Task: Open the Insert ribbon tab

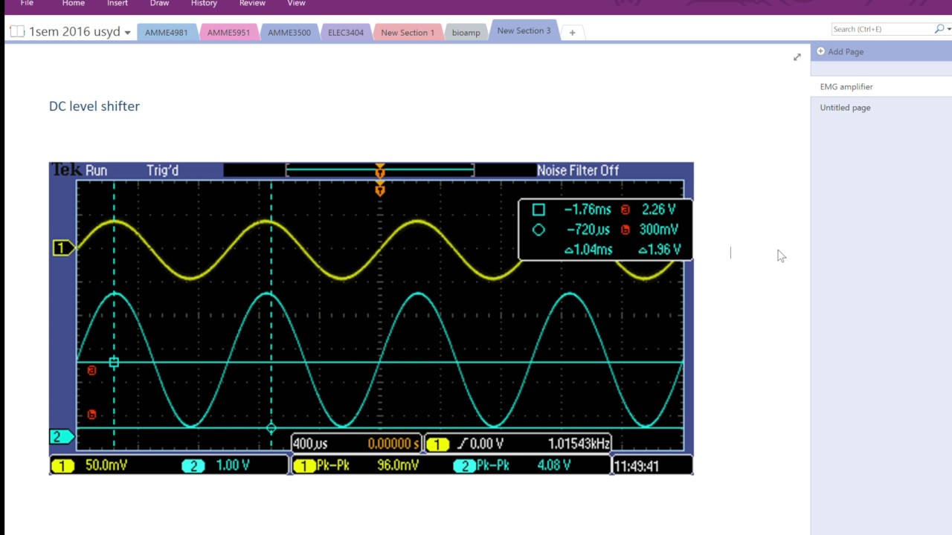Action: [x=117, y=4]
